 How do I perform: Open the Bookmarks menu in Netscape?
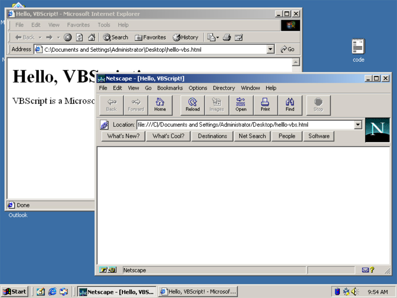pos(170,88)
